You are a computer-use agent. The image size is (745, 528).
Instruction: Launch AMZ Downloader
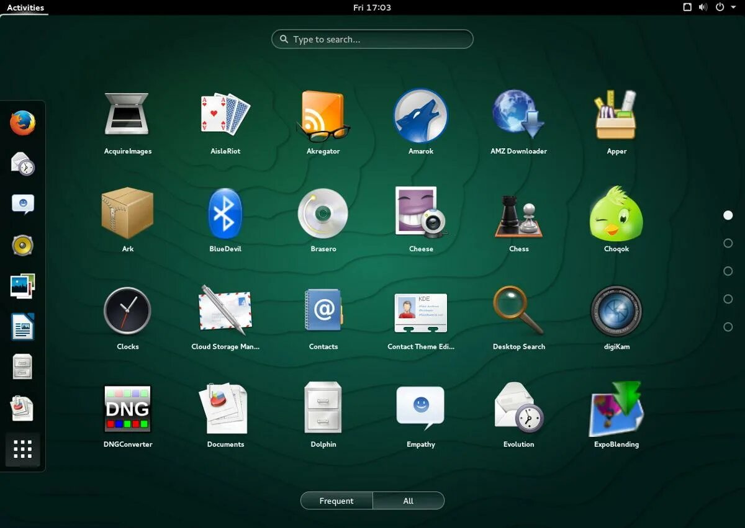click(x=518, y=115)
